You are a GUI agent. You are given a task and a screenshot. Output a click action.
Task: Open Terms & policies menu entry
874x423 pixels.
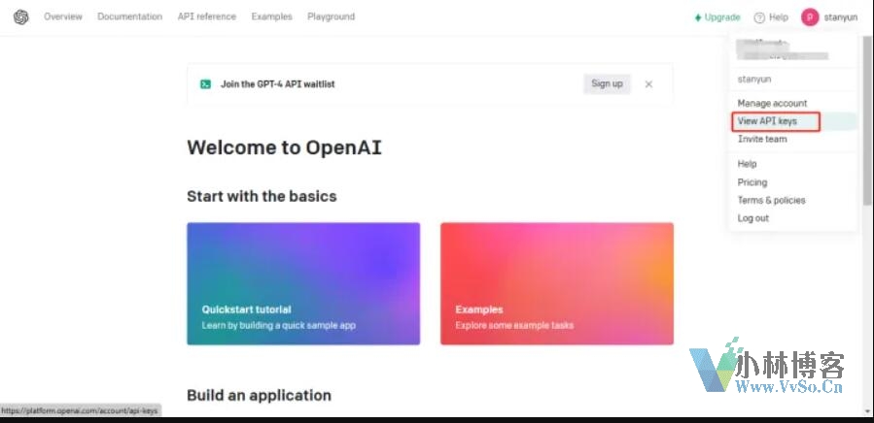[772, 200]
